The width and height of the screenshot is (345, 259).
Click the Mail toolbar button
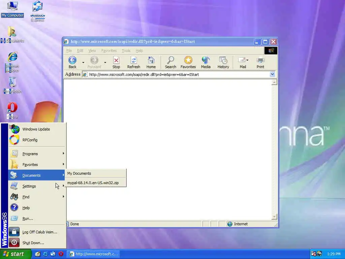243,62
